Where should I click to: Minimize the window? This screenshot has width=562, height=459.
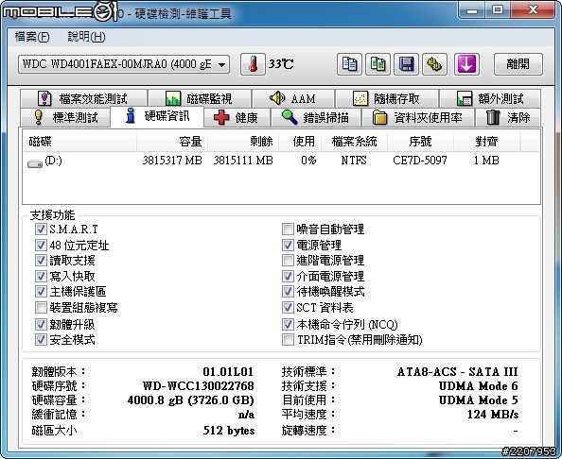pos(472,10)
